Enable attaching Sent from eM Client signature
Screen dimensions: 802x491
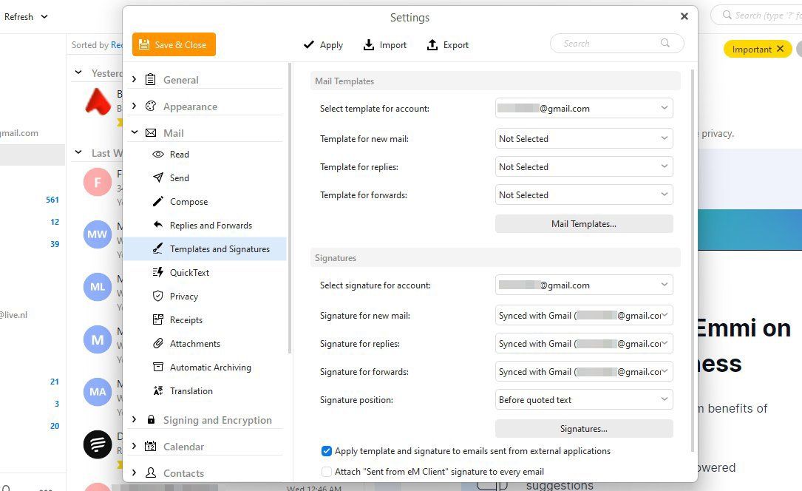coord(326,471)
